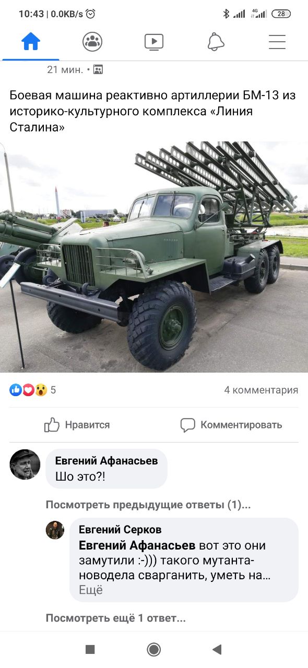Expand the truncated reply with Ещё
The width and height of the screenshot is (308, 668).
tap(91, 590)
